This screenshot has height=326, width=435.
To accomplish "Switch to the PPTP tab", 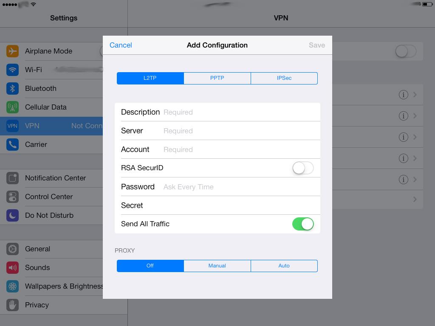I will (217, 78).
